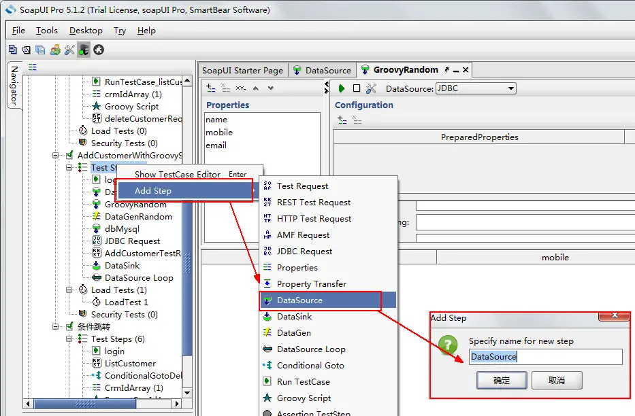Open the Tools menu

tap(46, 31)
